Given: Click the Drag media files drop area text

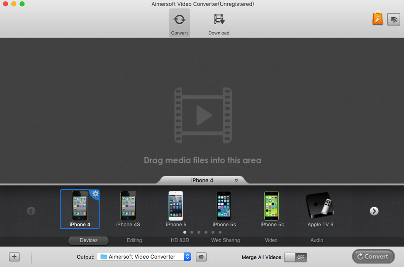Looking at the screenshot, I should tap(202, 160).
